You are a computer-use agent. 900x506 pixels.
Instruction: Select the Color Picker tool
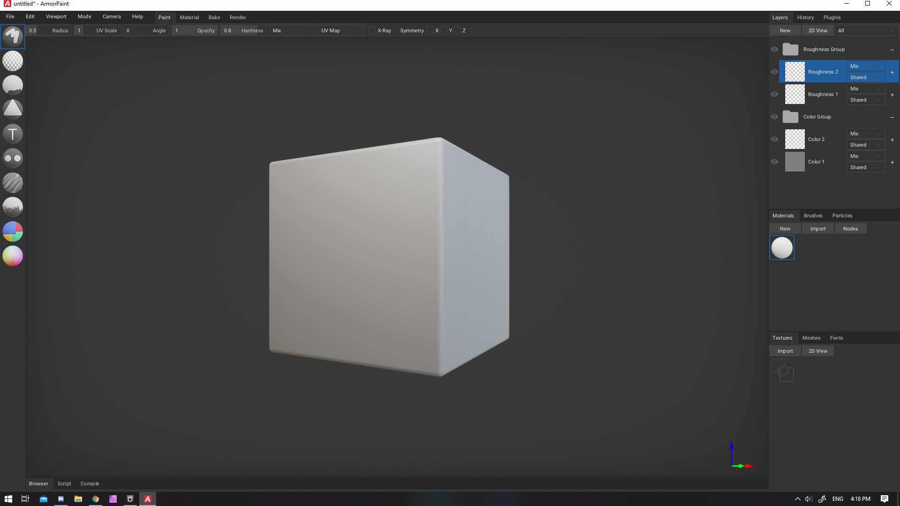click(13, 256)
